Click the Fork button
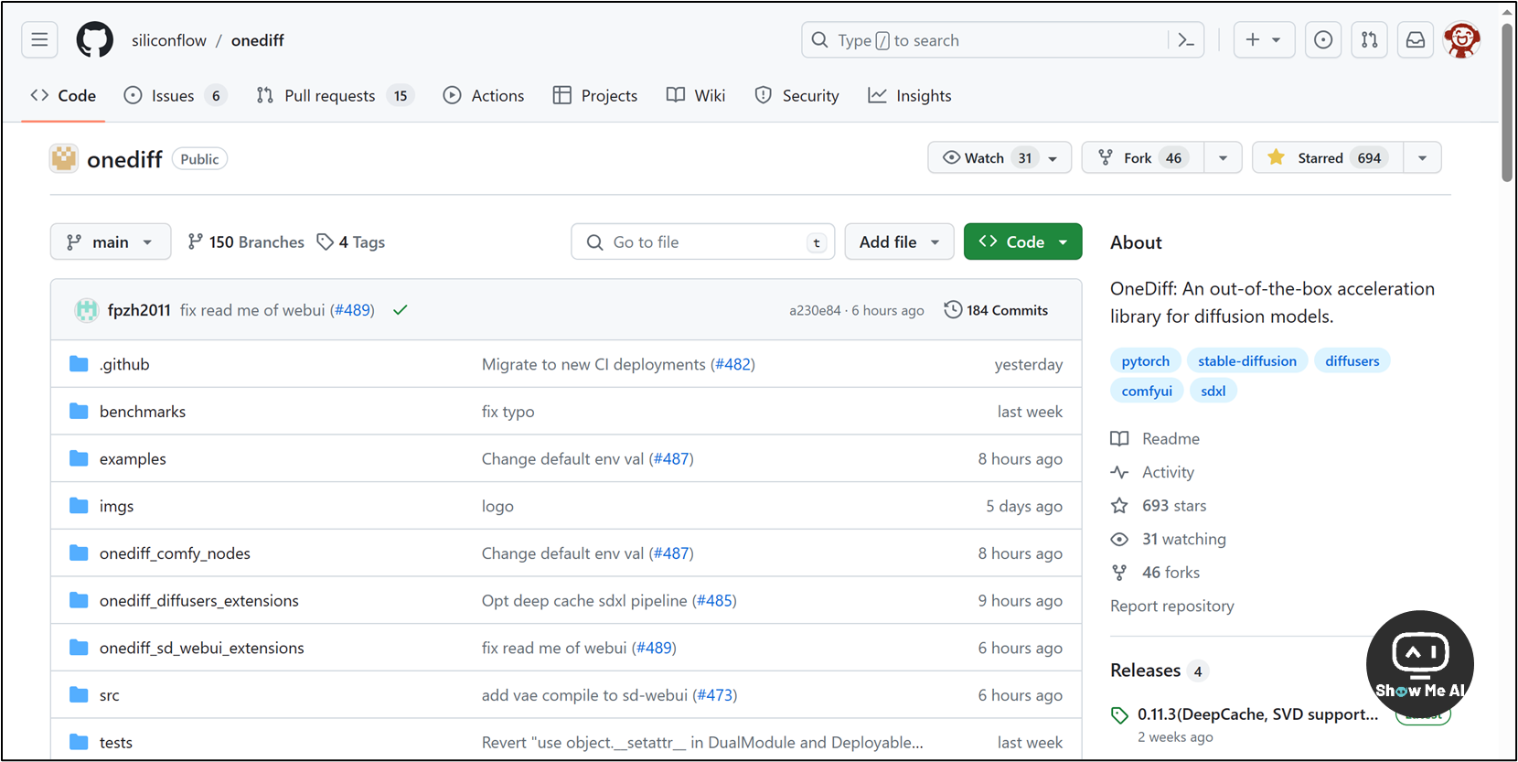The width and height of the screenshot is (1518, 762). point(1143,157)
